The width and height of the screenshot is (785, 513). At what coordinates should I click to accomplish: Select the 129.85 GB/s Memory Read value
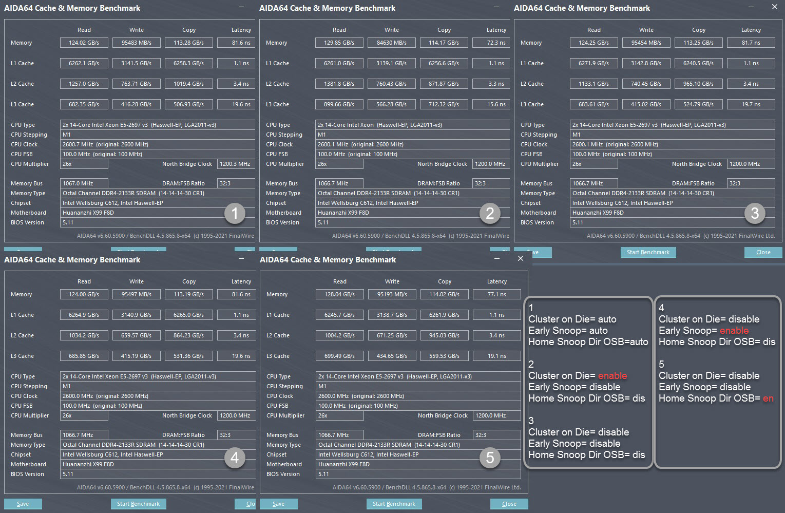click(339, 43)
